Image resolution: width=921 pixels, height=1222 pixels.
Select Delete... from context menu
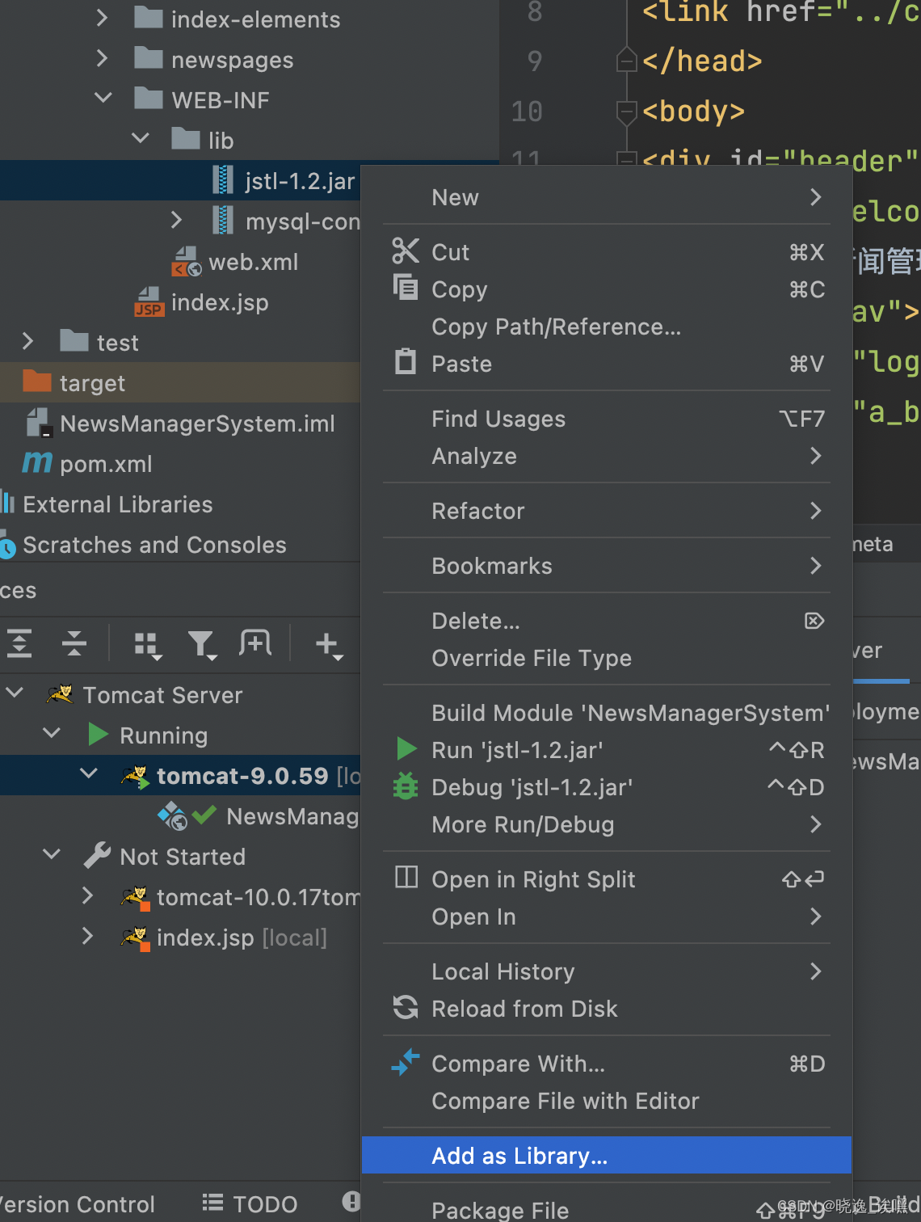tap(606, 621)
